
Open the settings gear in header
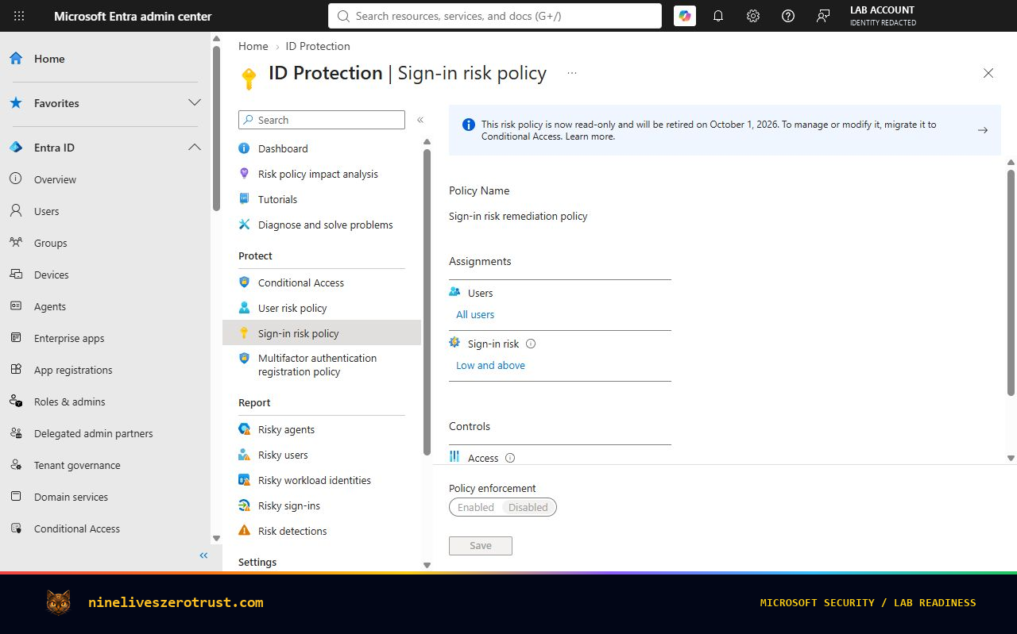point(753,16)
